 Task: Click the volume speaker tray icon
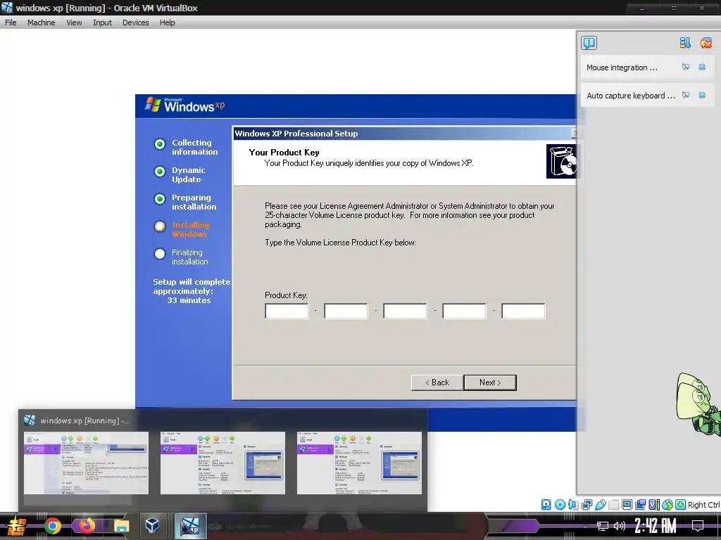point(620,526)
